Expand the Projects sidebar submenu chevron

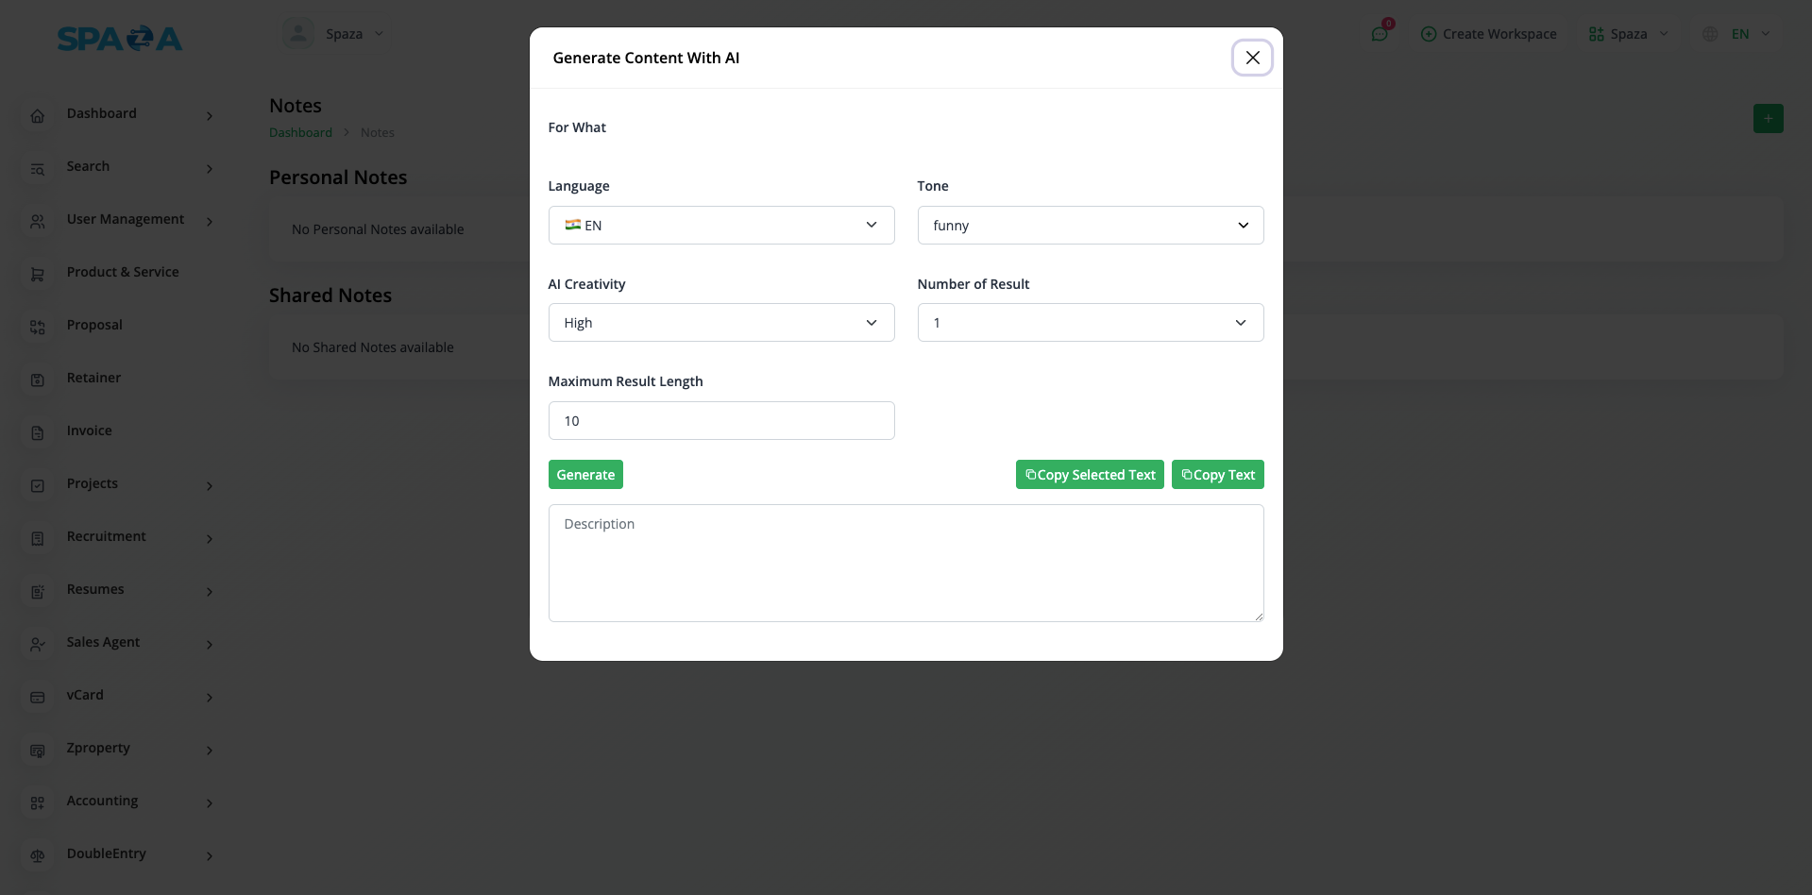[x=210, y=486]
